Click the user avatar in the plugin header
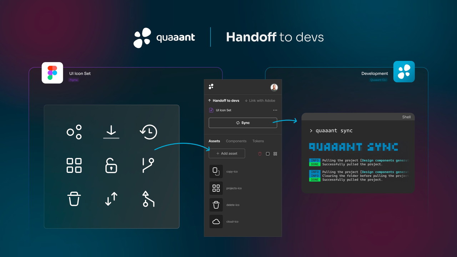The width and height of the screenshot is (457, 257). pyautogui.click(x=274, y=87)
